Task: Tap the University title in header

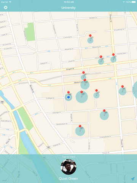Action: pos(68,8)
